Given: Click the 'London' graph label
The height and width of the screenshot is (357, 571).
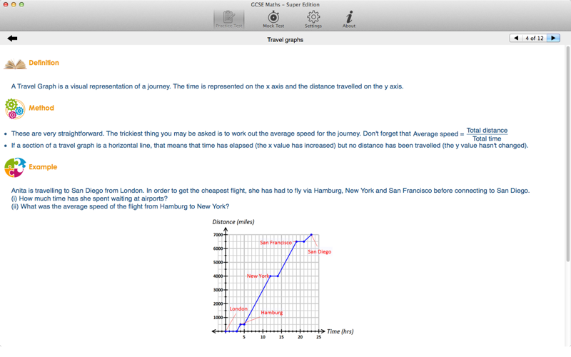Looking at the screenshot, I should pos(238,308).
